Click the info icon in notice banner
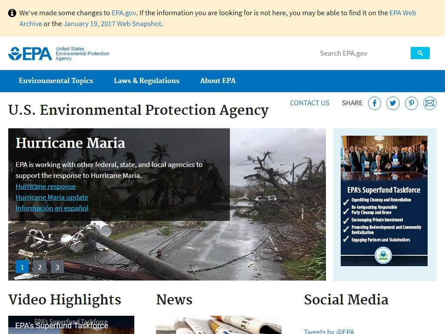The width and height of the screenshot is (445, 334). click(12, 13)
